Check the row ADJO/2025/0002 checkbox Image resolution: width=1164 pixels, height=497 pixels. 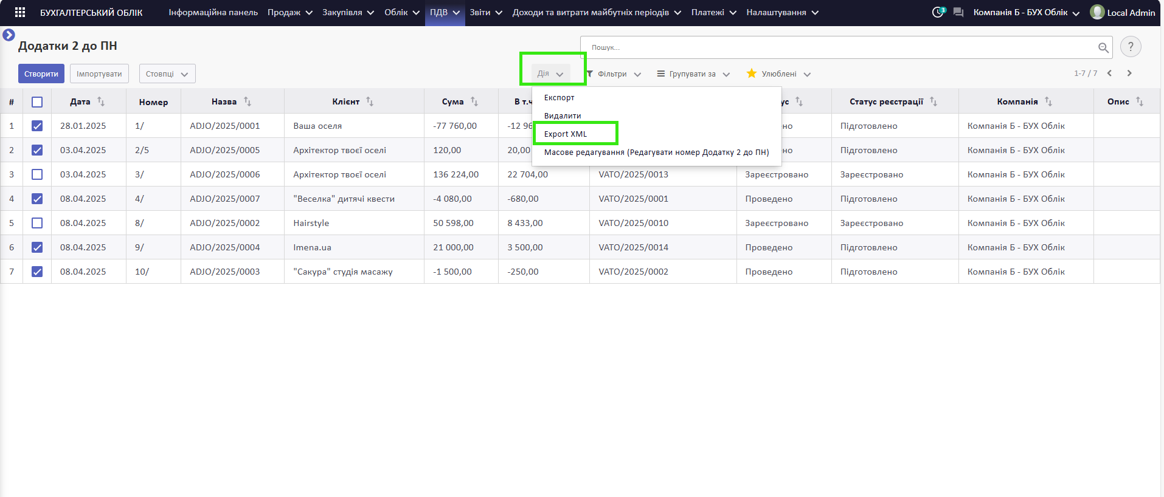pyautogui.click(x=37, y=223)
